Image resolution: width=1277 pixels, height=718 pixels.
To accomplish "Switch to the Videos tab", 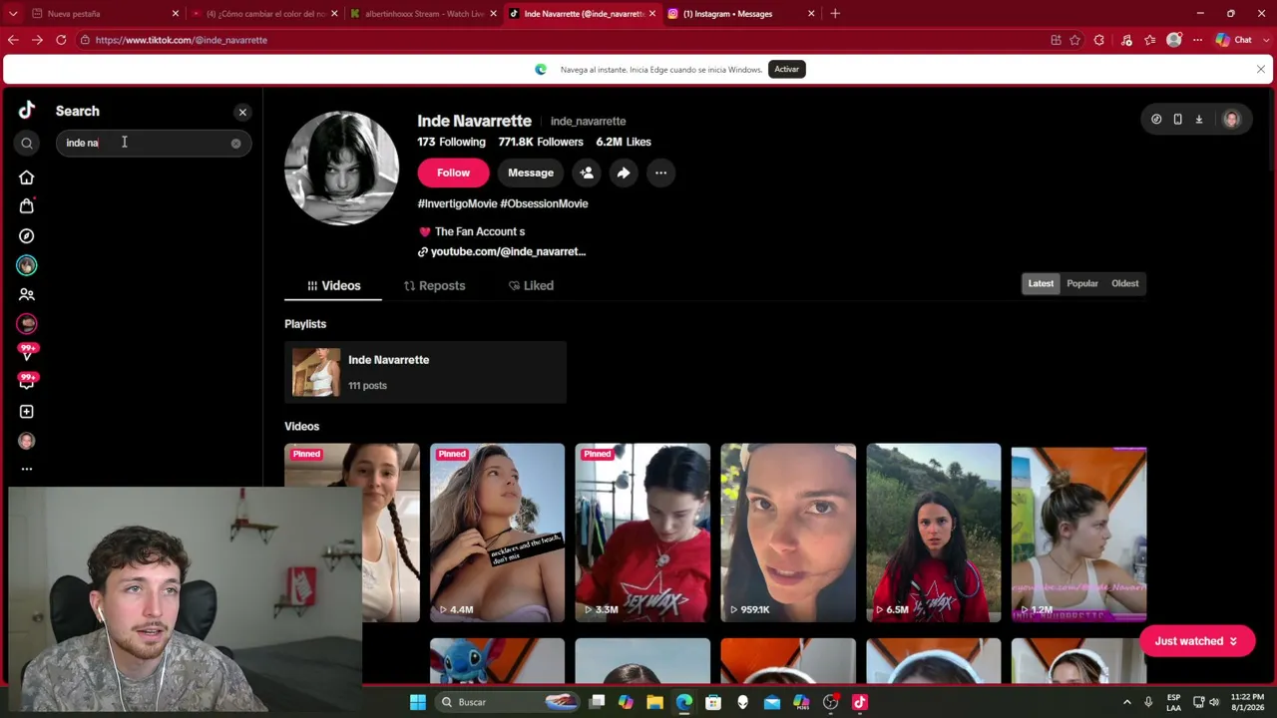I will tap(333, 285).
